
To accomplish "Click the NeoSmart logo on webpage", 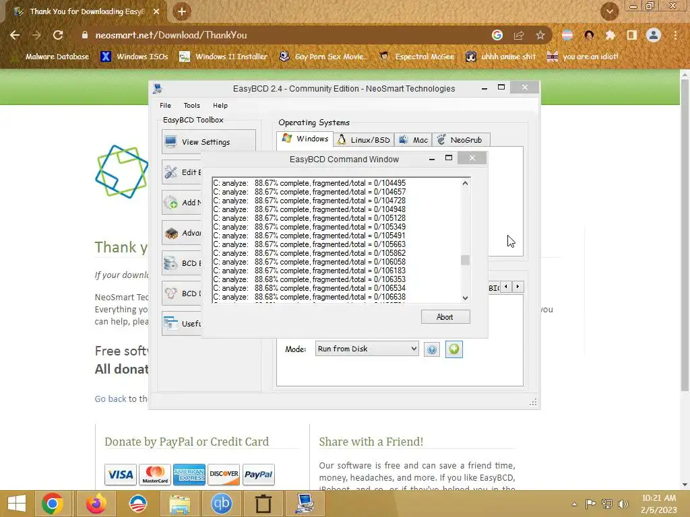I will point(121,172).
